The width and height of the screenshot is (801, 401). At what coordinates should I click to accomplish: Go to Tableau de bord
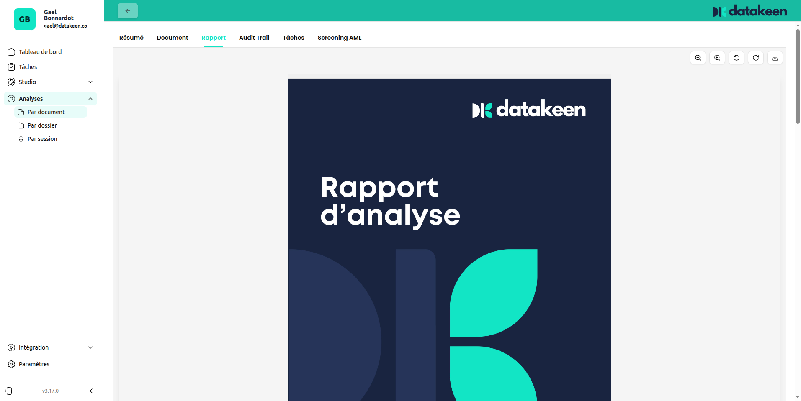tap(40, 52)
